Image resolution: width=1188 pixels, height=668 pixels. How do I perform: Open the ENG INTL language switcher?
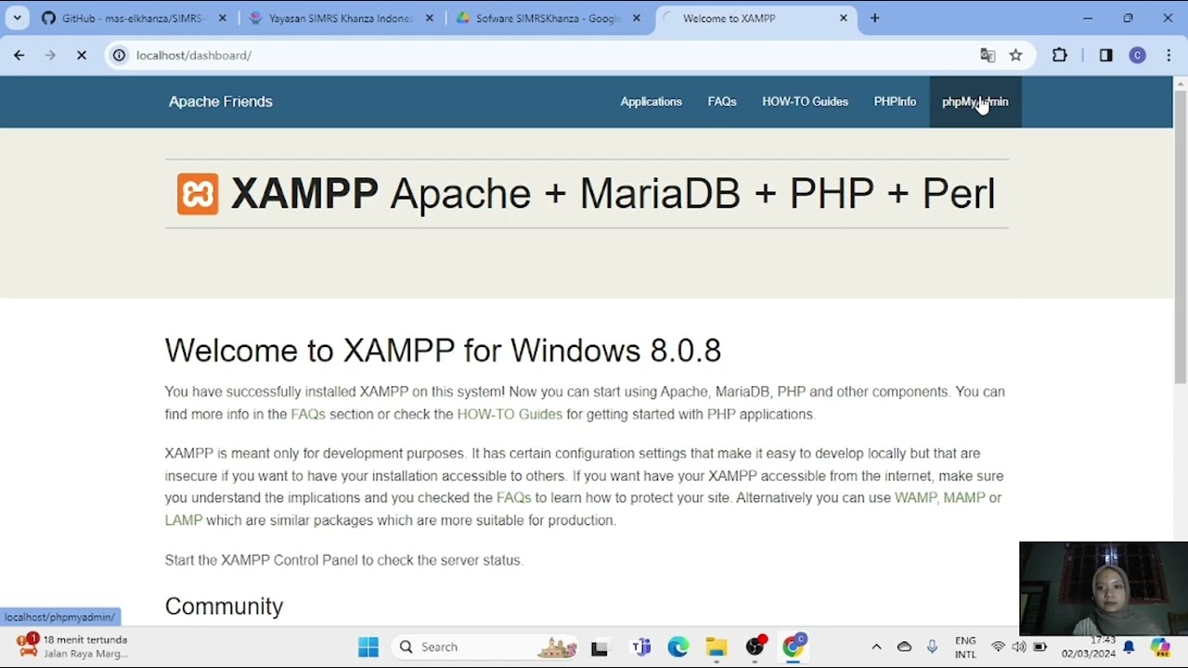click(965, 647)
